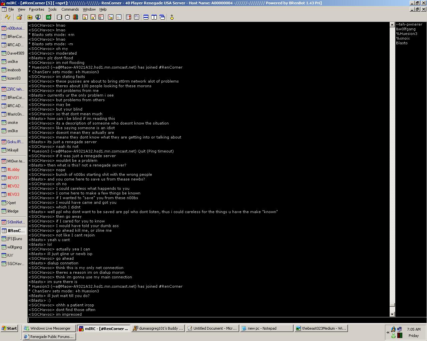This screenshot has width=427, height=341.
Task: Open the URL list icon
Action: click(136, 17)
